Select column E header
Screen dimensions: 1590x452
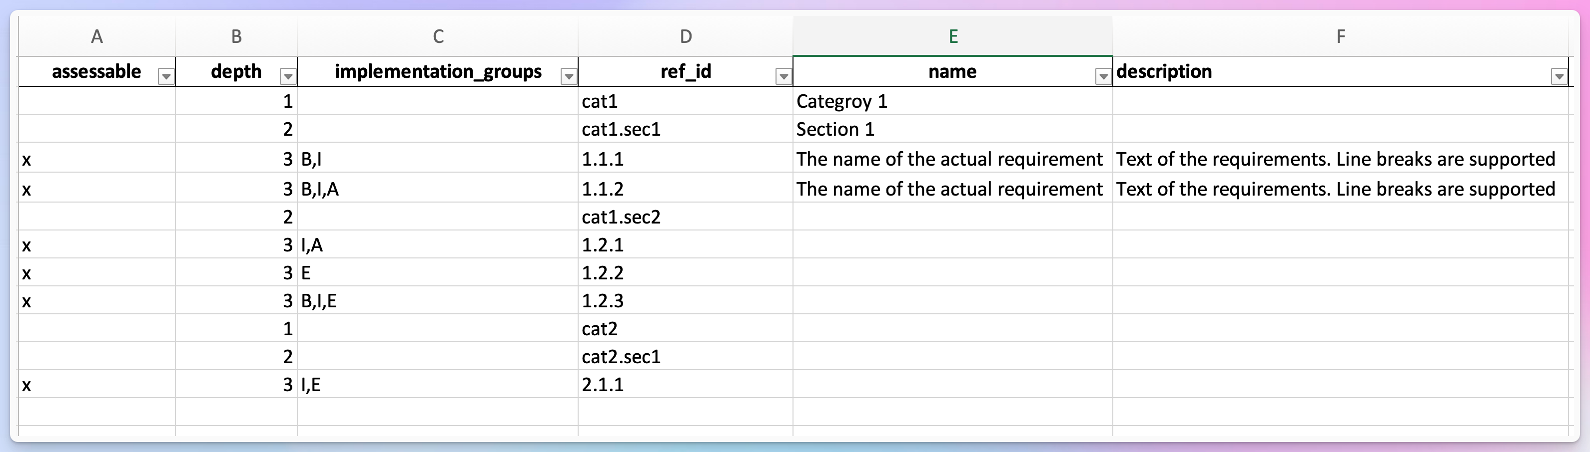(952, 36)
